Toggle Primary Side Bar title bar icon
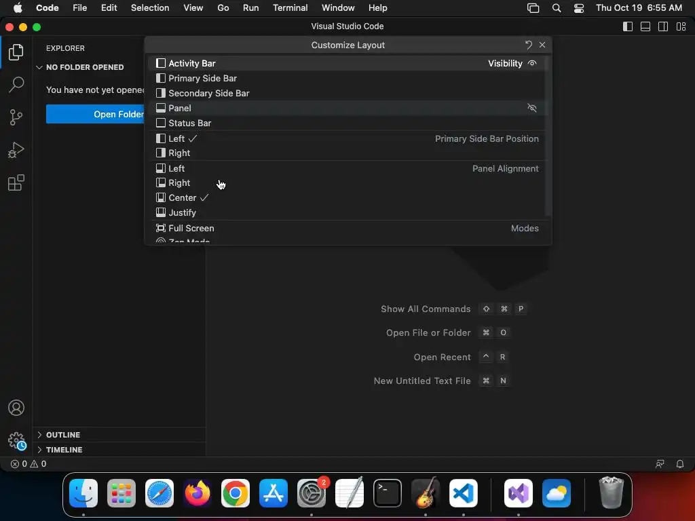Viewport: 695px width, 521px height. click(x=628, y=26)
